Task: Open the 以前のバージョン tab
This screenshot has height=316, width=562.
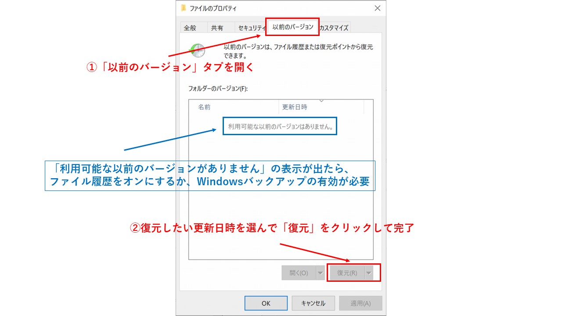Action: click(x=292, y=27)
